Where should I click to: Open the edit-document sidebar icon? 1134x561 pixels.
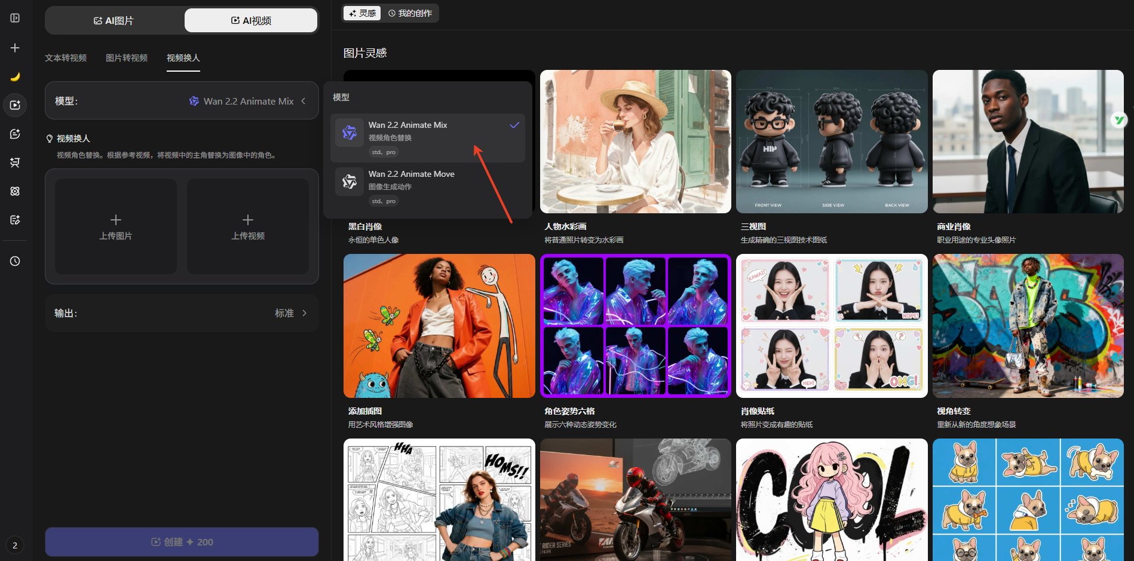16,220
